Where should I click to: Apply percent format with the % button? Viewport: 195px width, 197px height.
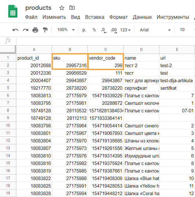pyautogui.click(x=94, y=30)
